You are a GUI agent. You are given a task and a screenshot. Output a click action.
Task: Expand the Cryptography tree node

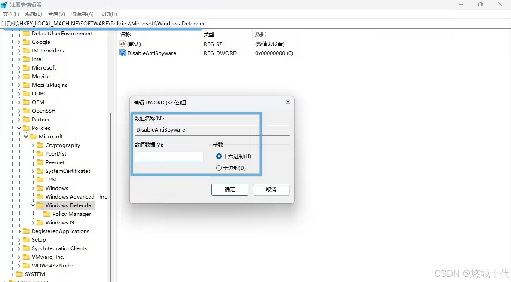point(33,145)
